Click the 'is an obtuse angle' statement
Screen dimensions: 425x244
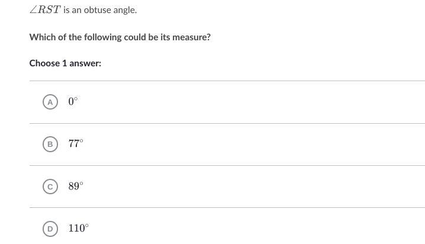100,10
